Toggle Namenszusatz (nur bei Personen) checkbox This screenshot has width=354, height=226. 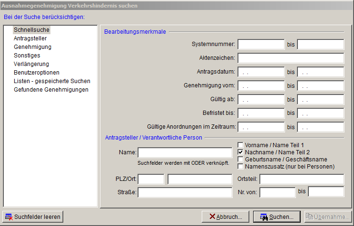(241, 167)
